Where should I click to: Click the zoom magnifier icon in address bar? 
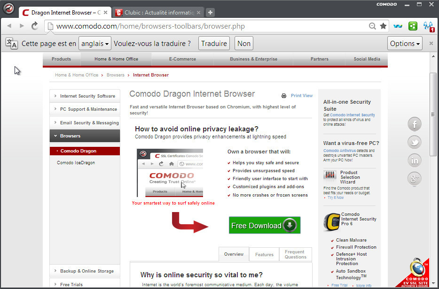372,26
